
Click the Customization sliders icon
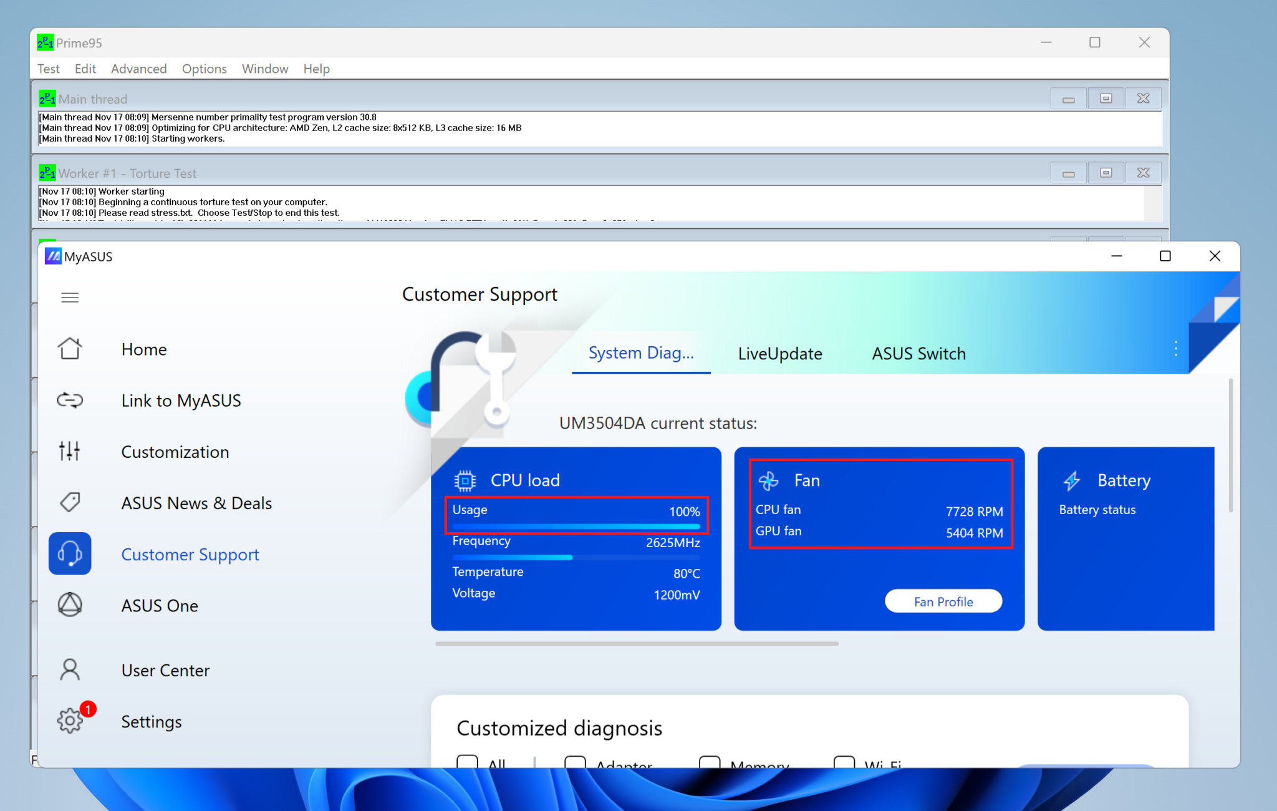(70, 451)
